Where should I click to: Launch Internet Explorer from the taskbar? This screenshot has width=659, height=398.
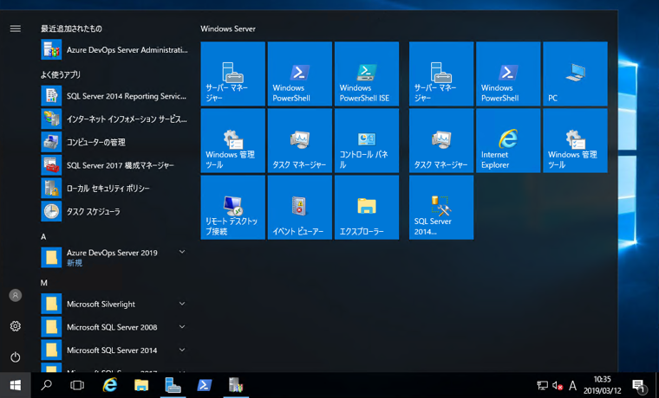pyautogui.click(x=110, y=385)
